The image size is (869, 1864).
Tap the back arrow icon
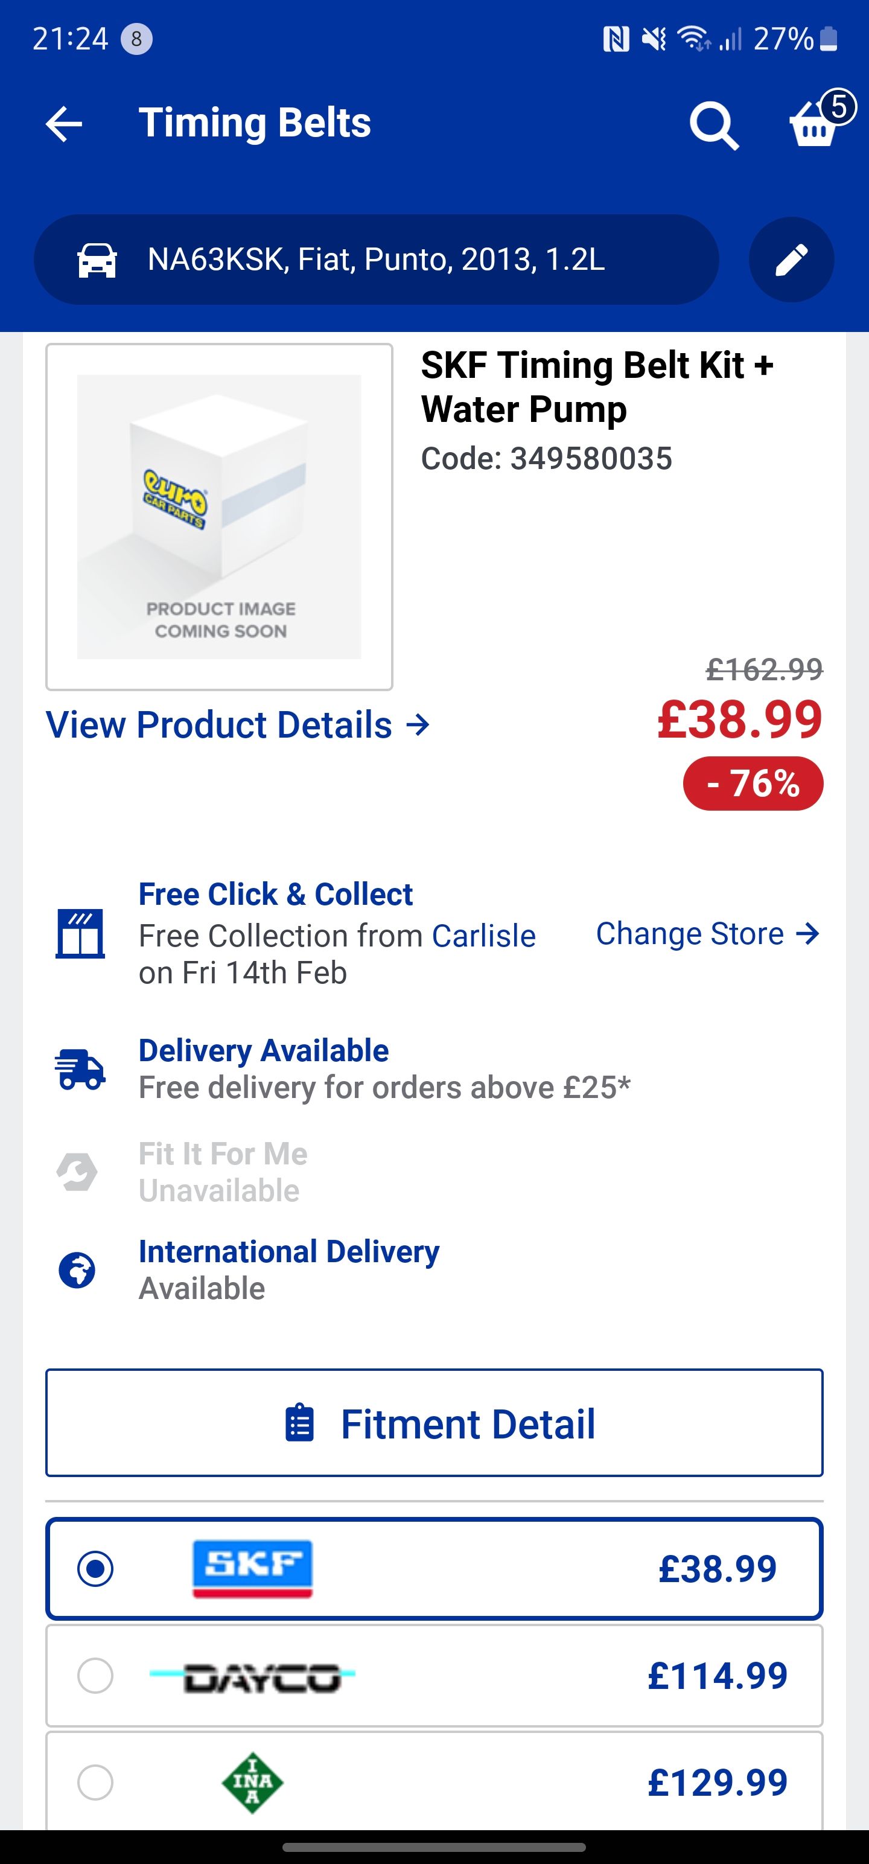(x=64, y=124)
